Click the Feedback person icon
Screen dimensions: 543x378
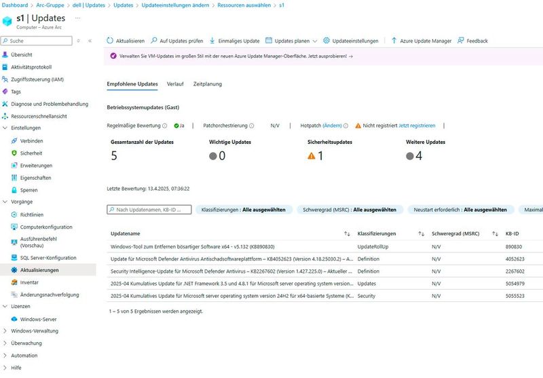coord(461,41)
